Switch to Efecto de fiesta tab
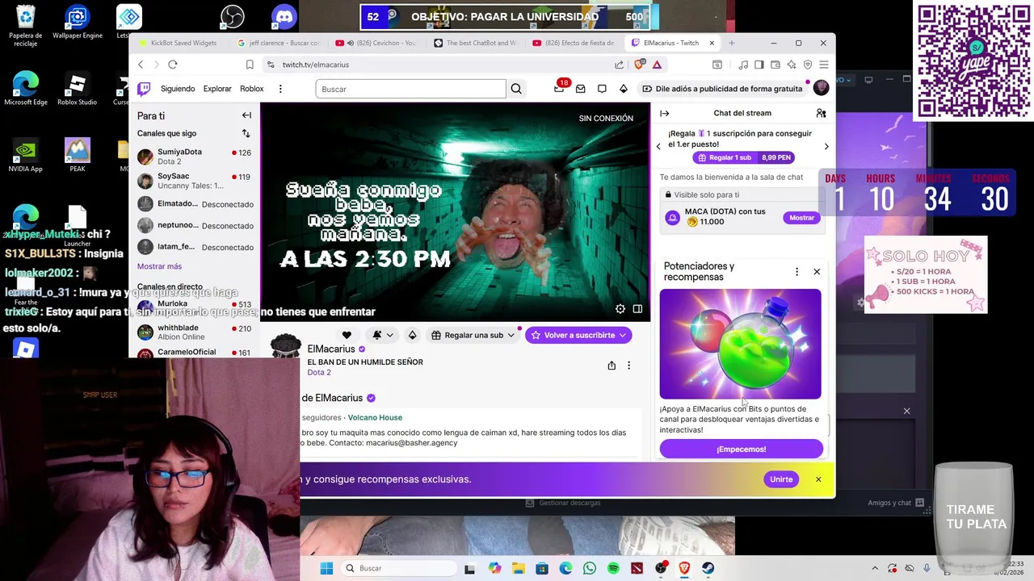1034x581 pixels. click(x=574, y=43)
